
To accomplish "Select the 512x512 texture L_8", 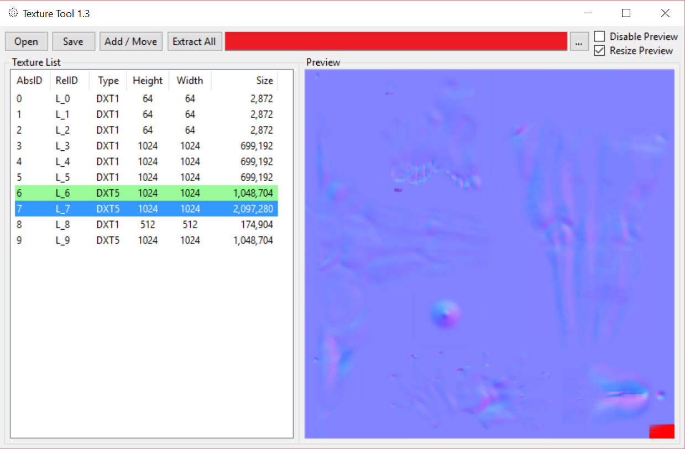I will click(x=144, y=225).
